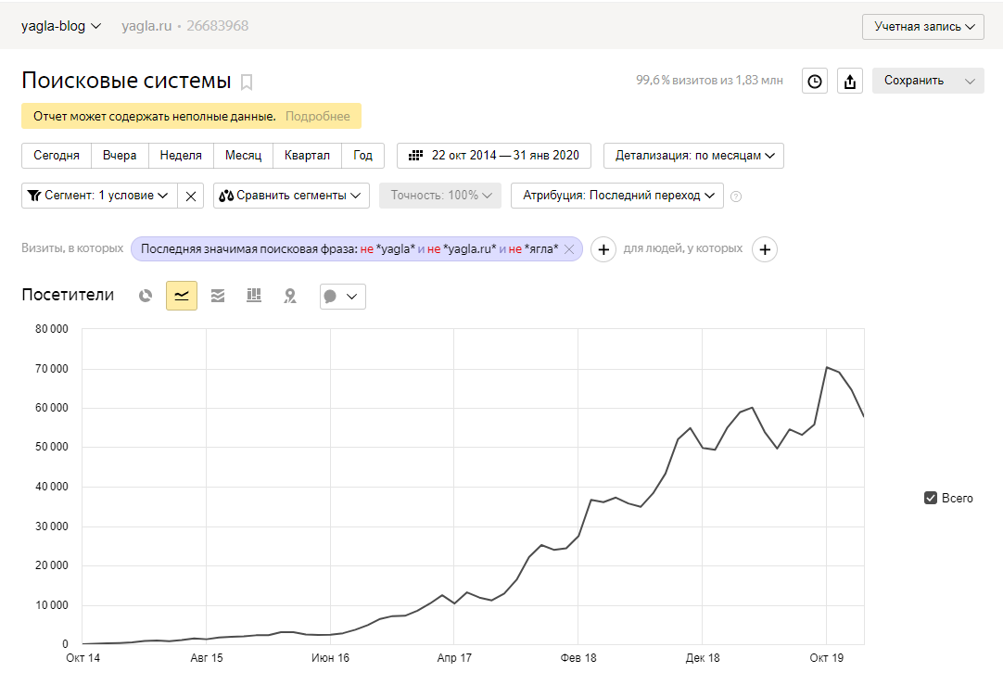Select the Квартал period tab

point(307,156)
